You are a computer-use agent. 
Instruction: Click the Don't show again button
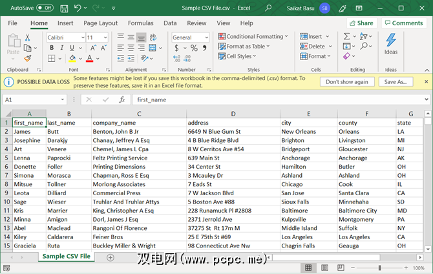[x=347, y=82]
